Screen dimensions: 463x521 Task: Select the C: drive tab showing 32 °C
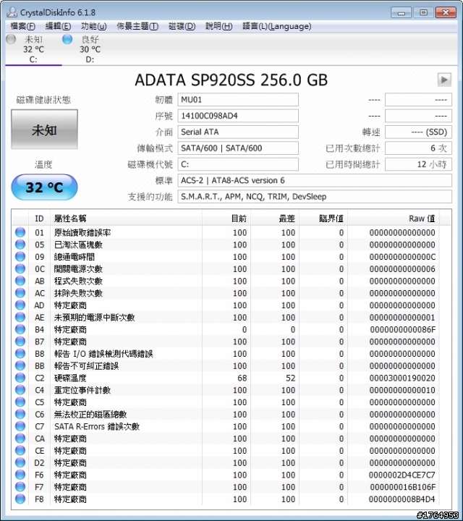point(33,49)
